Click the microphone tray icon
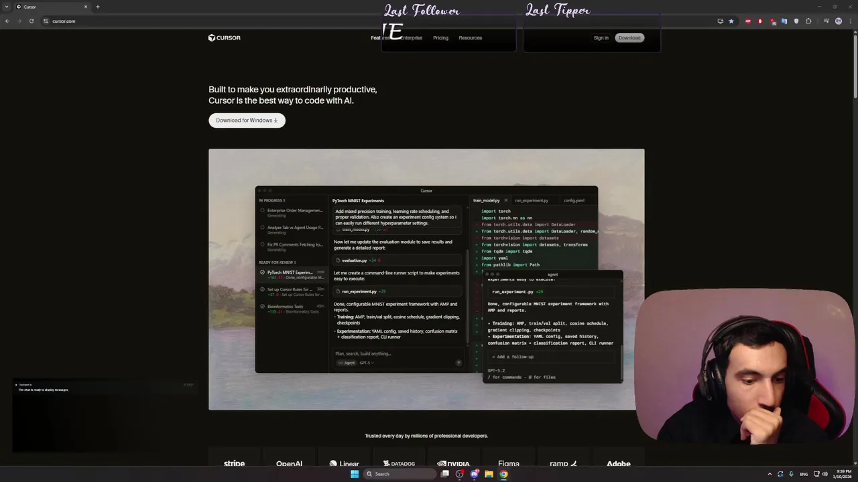 (791, 474)
